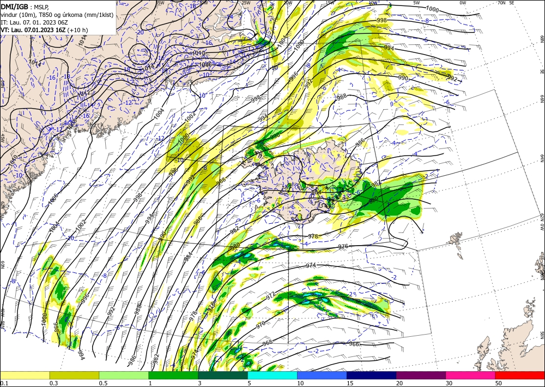Click the '25W' longitude label at top
545x387 pixels.
pyautogui.click(x=246, y=3)
